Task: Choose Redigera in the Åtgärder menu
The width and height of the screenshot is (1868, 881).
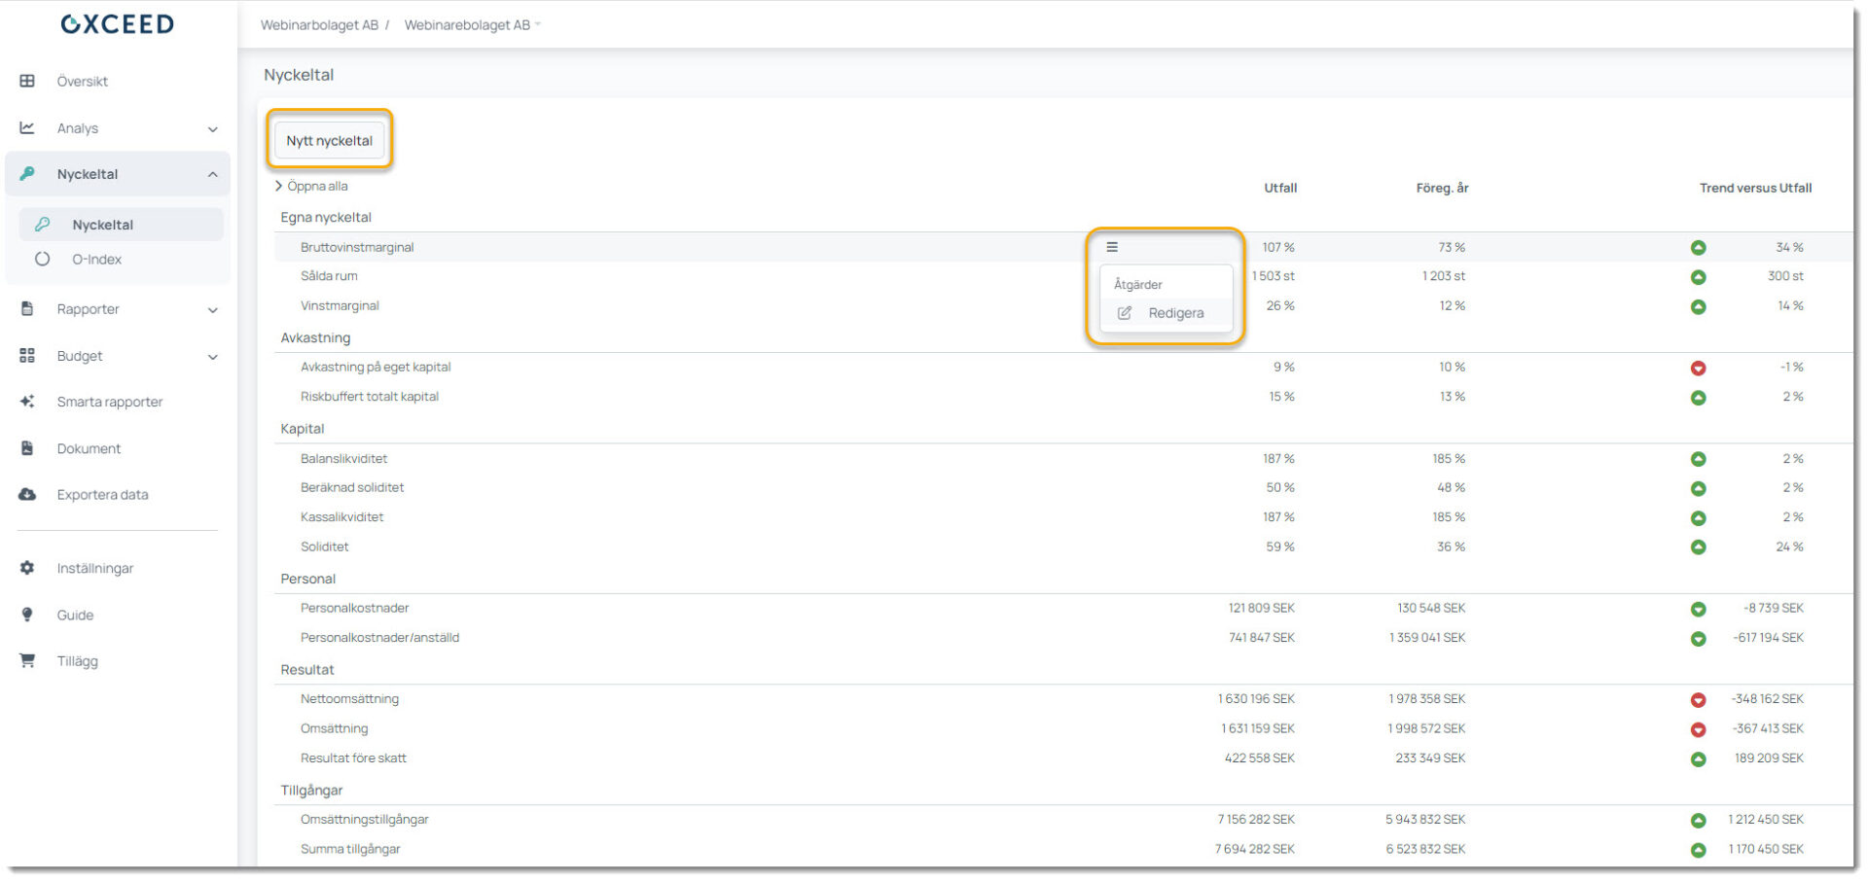Action: 1174,313
